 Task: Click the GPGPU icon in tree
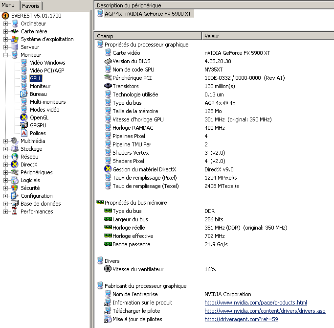[x=24, y=125]
